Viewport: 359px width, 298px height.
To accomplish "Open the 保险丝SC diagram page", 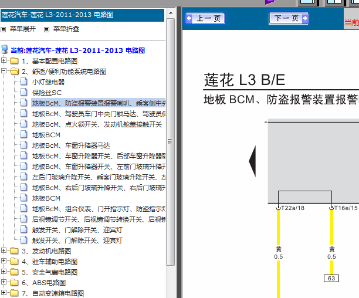I will [47, 93].
